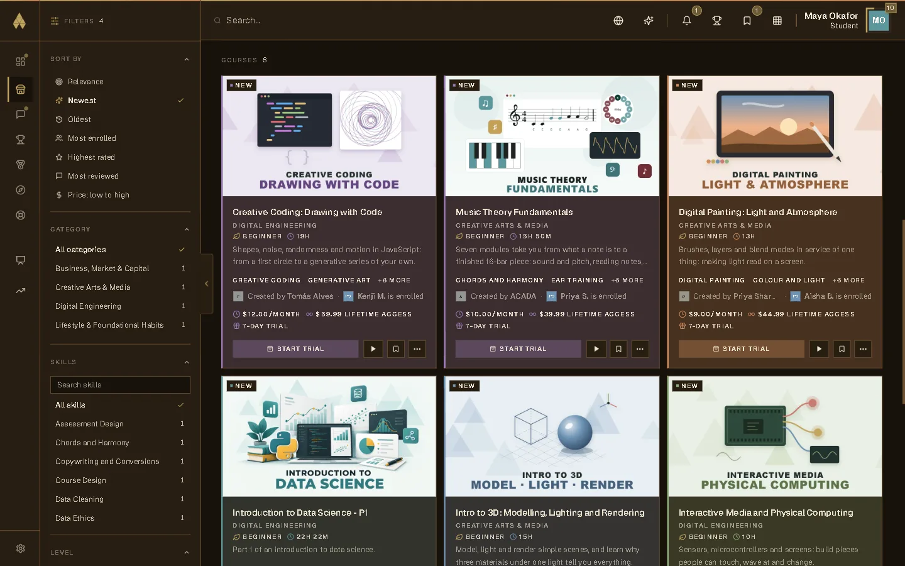Filter by Digital Engineering category
This screenshot has width=905, height=566.
(120, 306)
